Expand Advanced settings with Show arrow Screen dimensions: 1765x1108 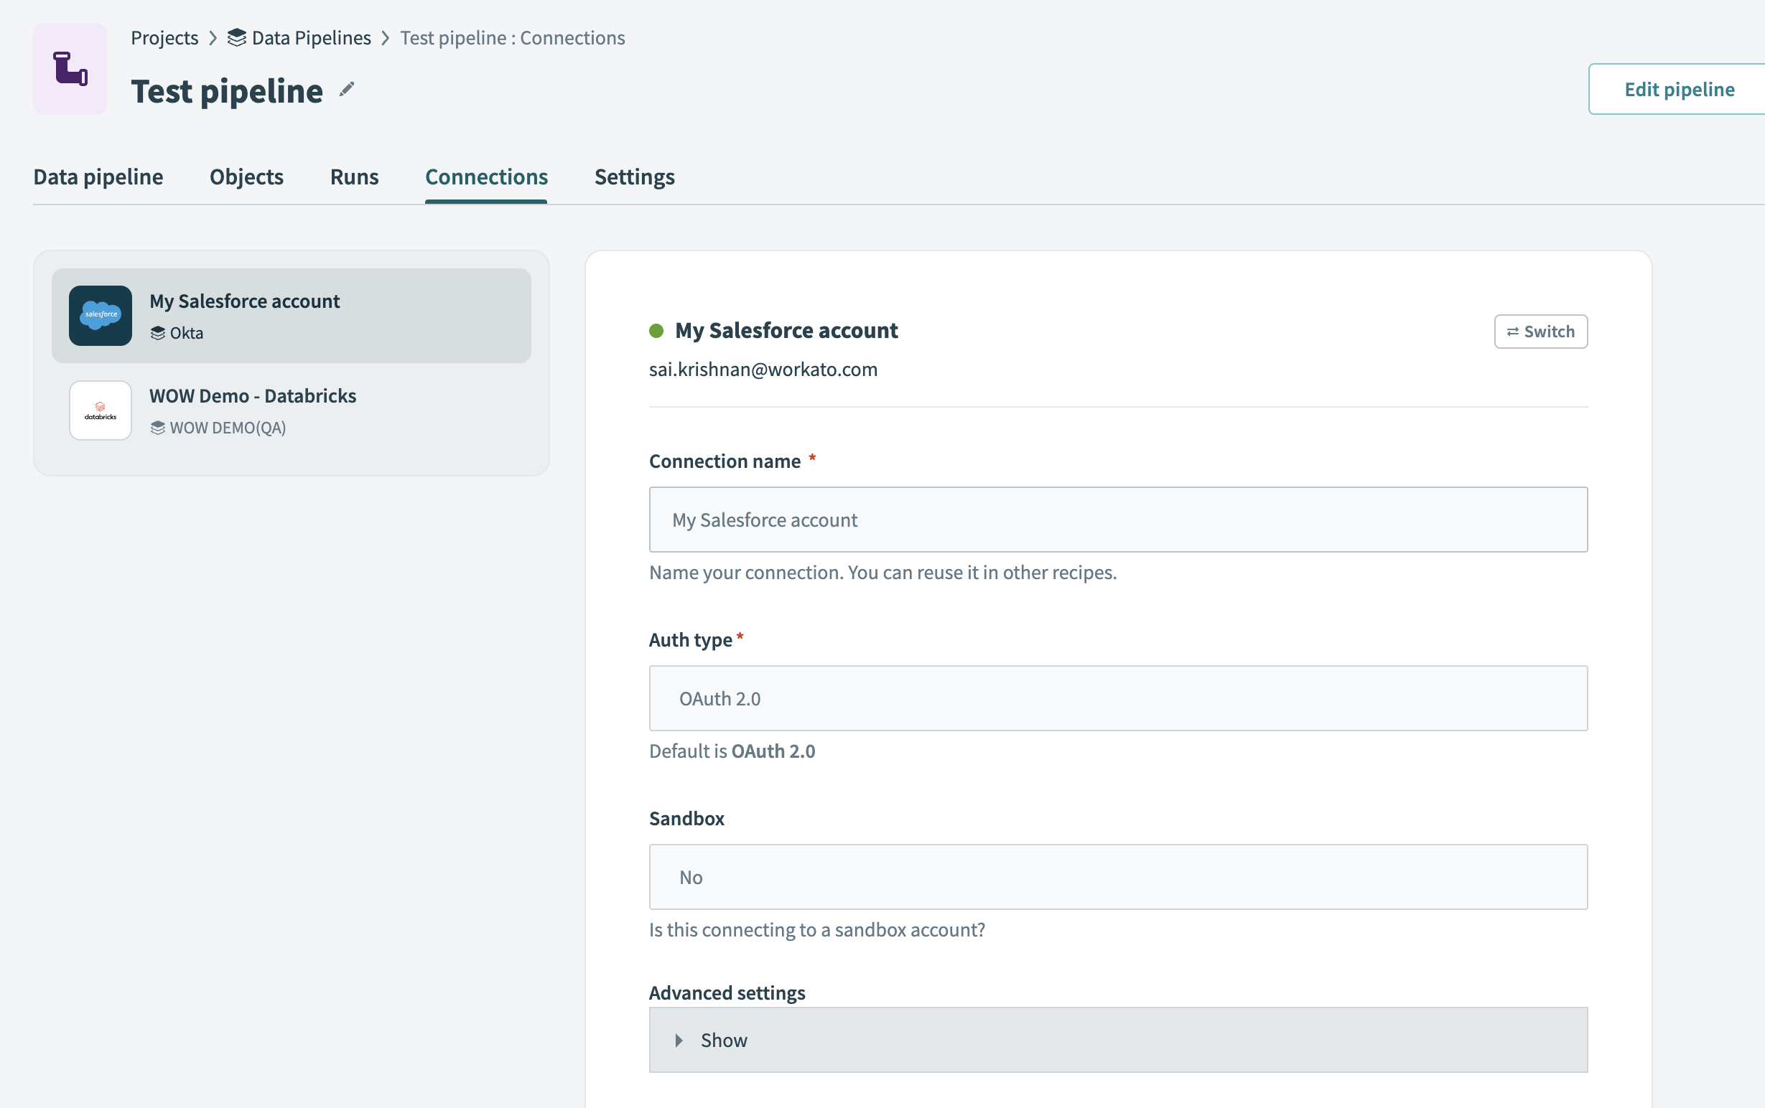tap(679, 1040)
